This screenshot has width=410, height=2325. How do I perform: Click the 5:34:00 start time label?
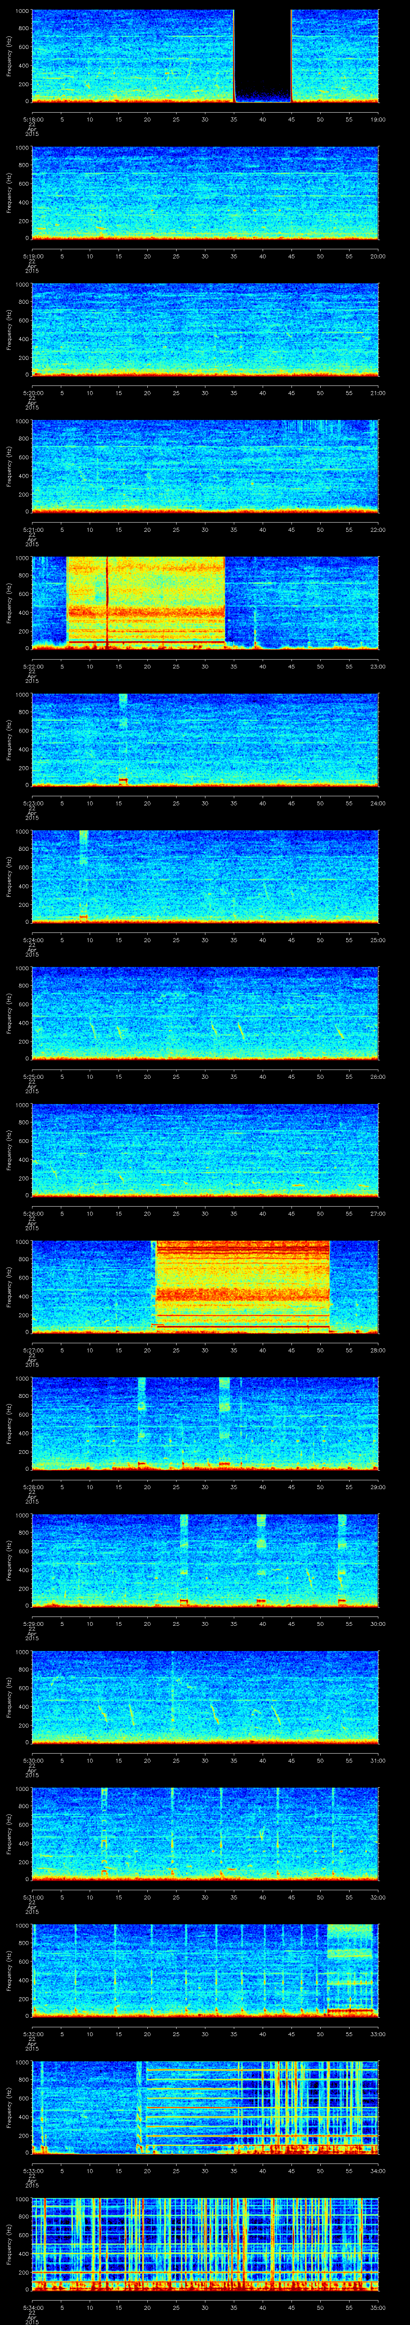(32, 2171)
